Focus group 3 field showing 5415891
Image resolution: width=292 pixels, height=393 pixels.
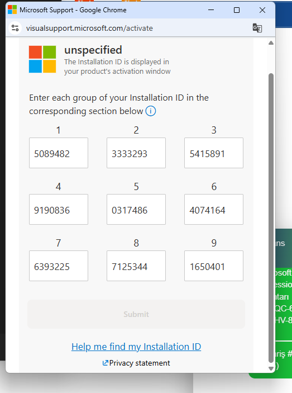[214, 153]
